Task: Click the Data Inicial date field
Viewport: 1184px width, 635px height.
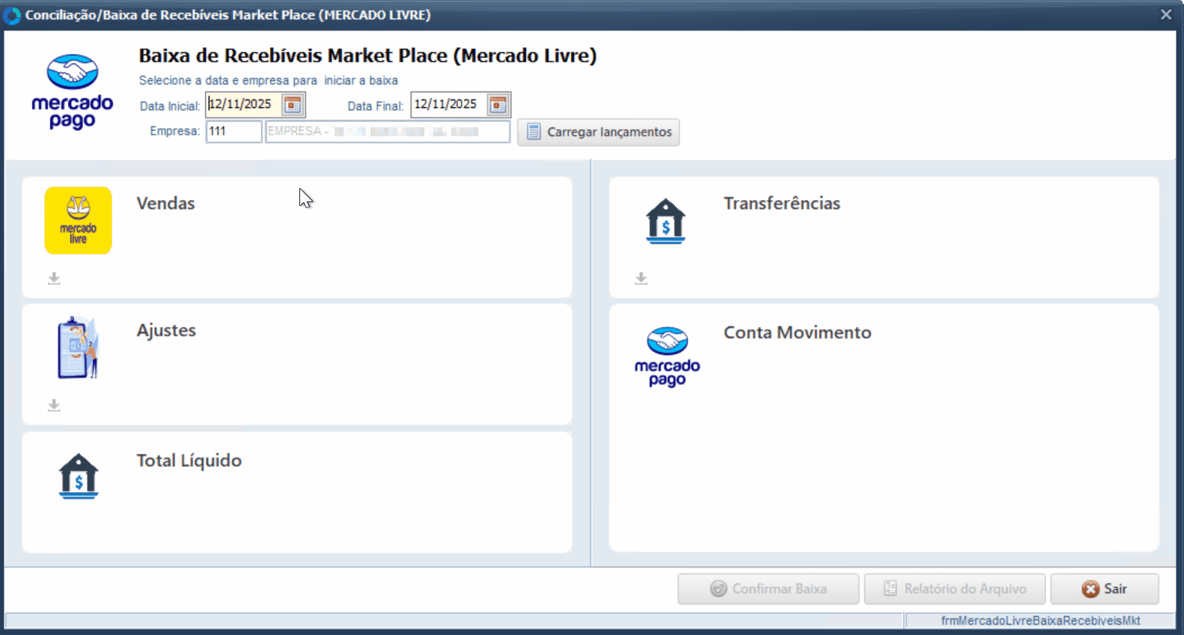Action: pos(244,105)
